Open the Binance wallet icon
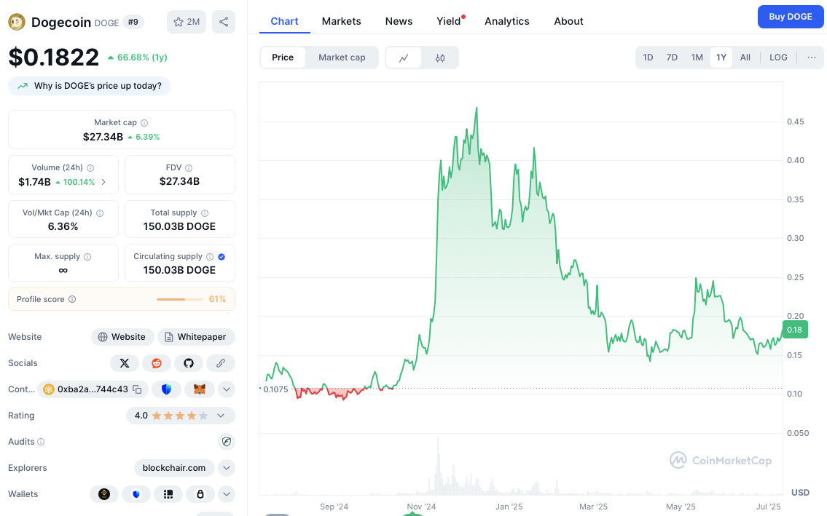 (104, 494)
